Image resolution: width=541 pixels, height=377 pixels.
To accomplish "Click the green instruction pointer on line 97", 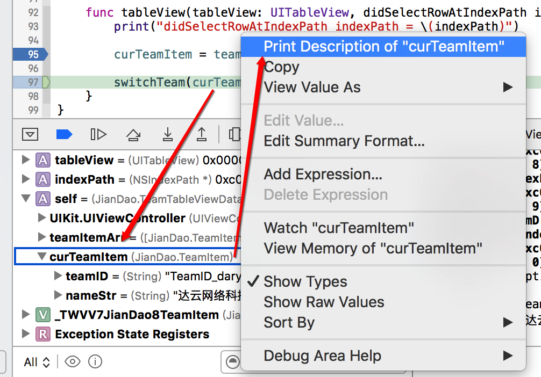I will click(46, 82).
